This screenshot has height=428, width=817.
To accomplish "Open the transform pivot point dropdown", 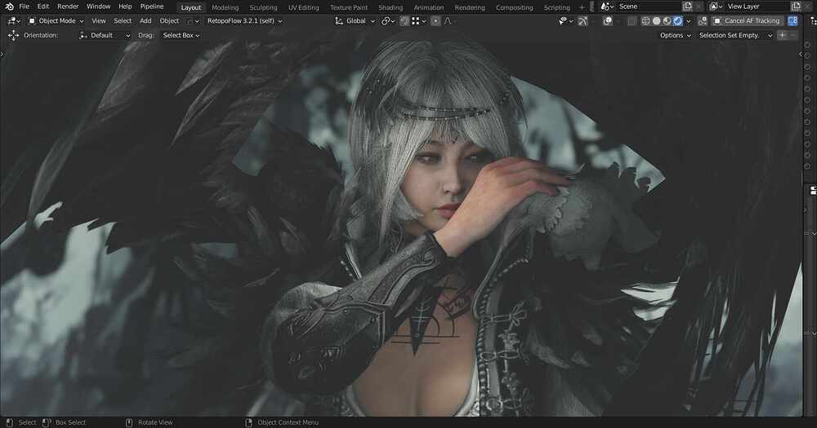I will (388, 21).
